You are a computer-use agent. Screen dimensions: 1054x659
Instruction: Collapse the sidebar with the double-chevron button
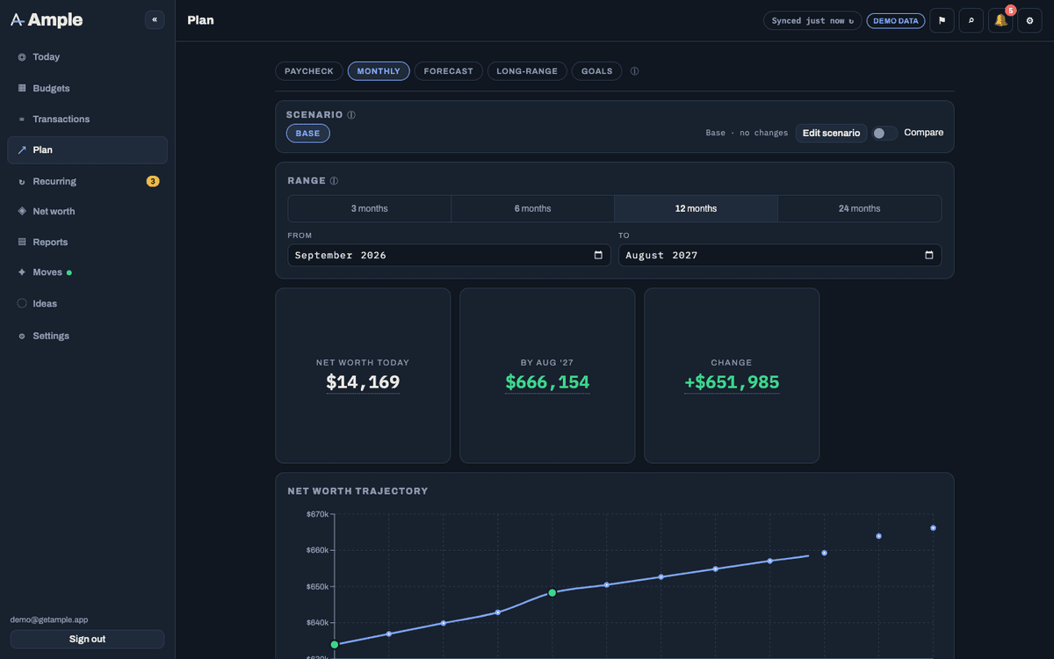tap(155, 19)
